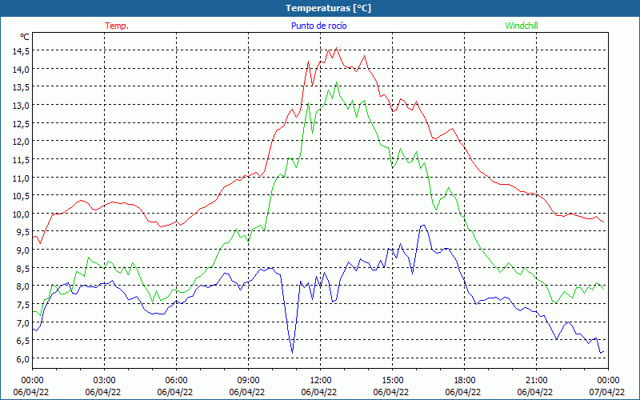Click the '8,5' y-axis value

pyautogui.click(x=23, y=268)
